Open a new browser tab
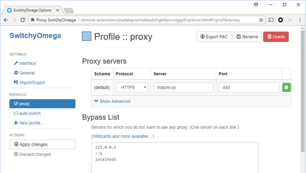This screenshot has width=306, height=173. click(69, 10)
